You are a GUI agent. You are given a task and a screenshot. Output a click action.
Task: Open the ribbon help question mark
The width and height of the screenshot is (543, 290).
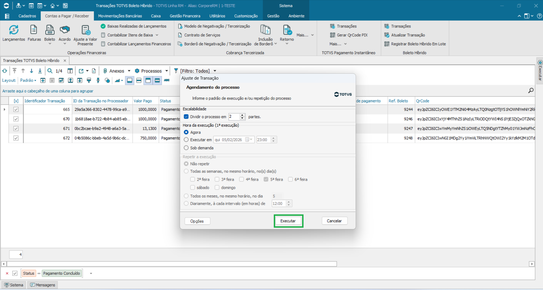click(540, 16)
